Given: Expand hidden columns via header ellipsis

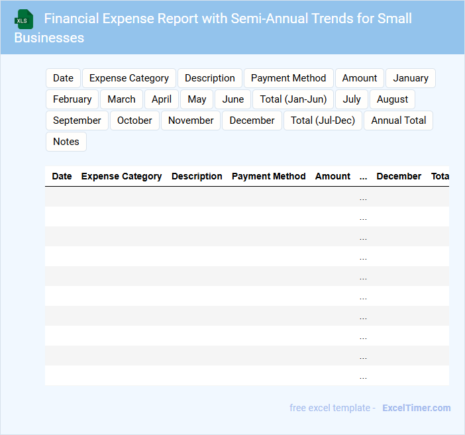Looking at the screenshot, I should point(363,176).
